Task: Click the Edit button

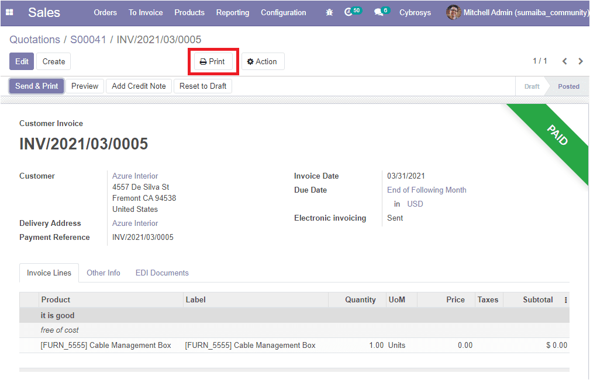Action: pos(22,61)
